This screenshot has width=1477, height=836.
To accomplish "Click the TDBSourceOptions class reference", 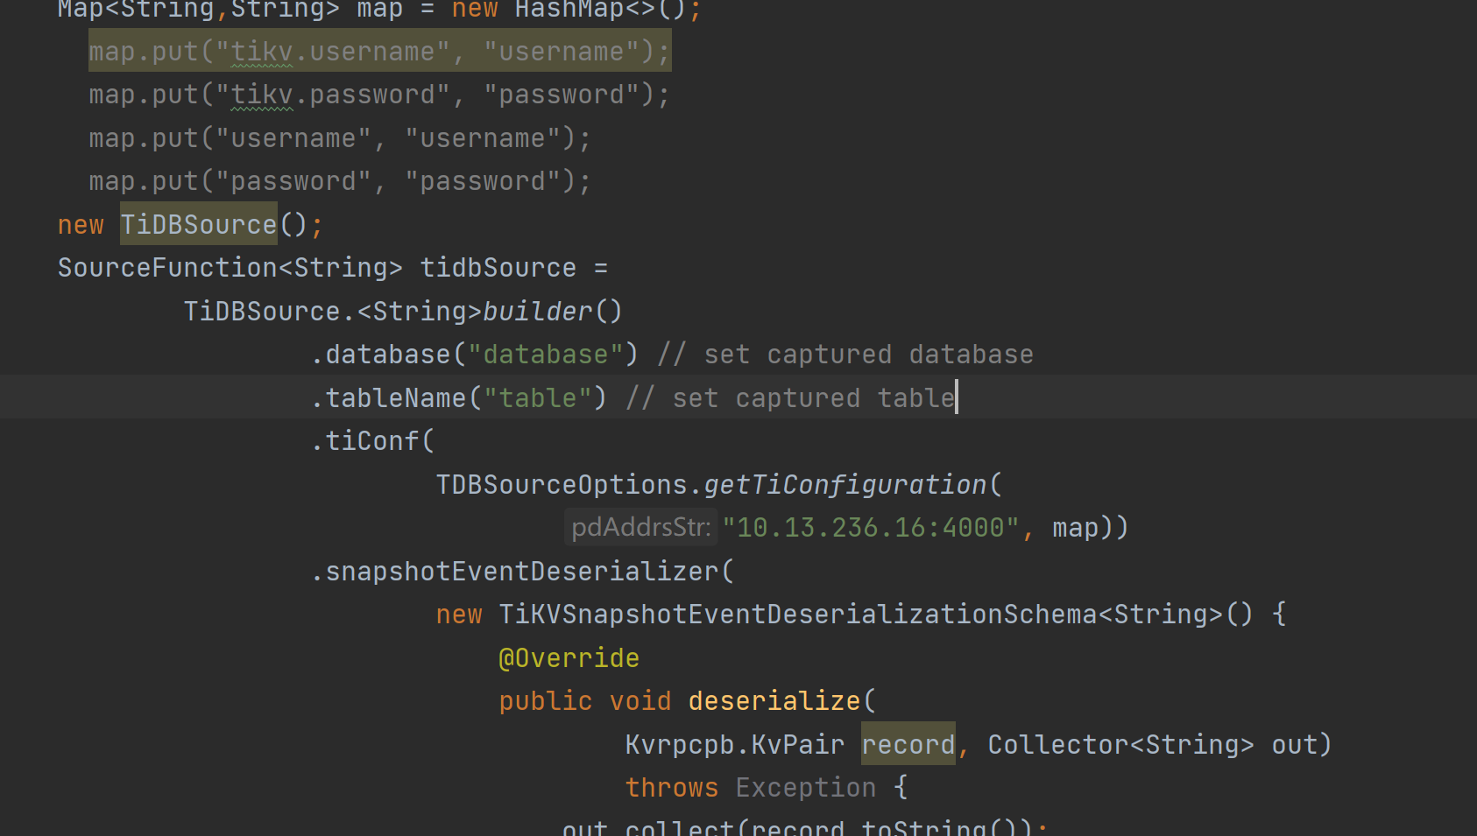I will (x=562, y=484).
